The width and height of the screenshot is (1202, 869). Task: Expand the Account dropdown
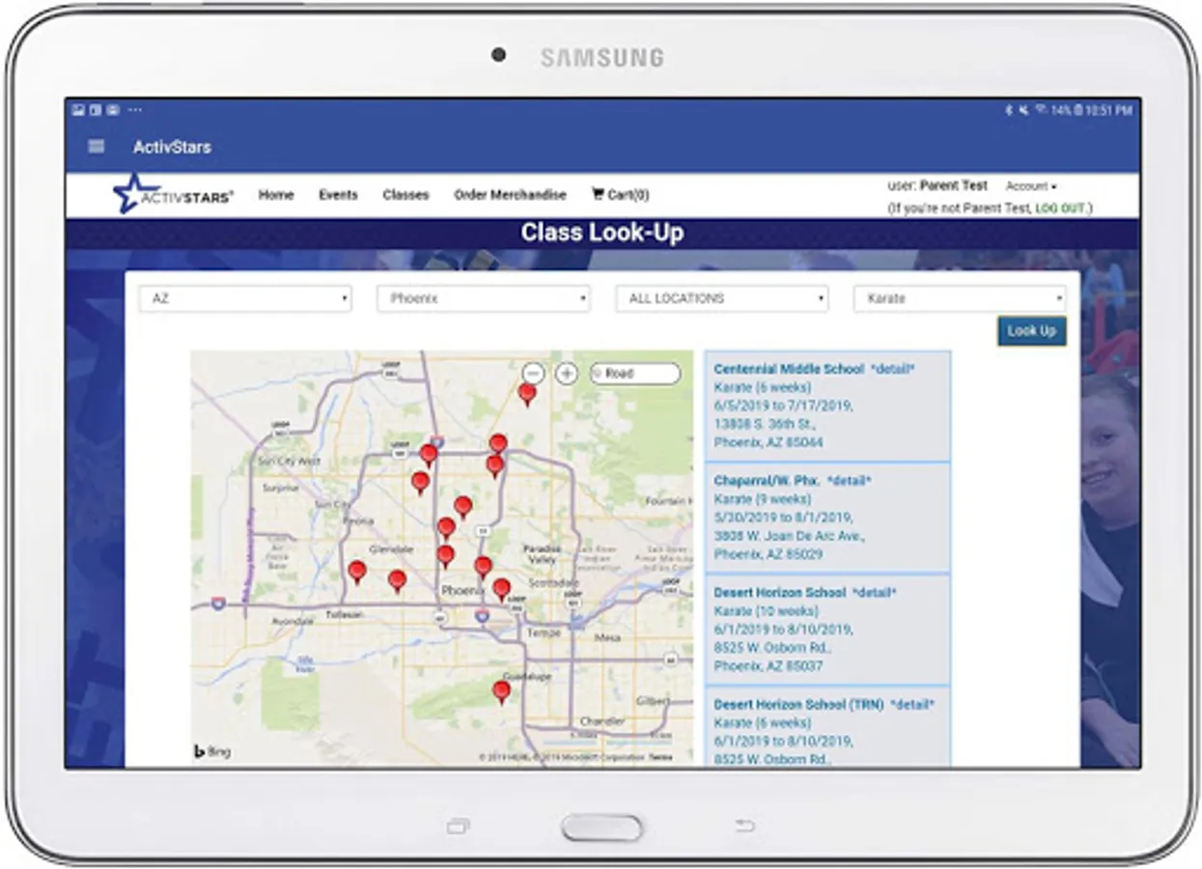[1031, 186]
